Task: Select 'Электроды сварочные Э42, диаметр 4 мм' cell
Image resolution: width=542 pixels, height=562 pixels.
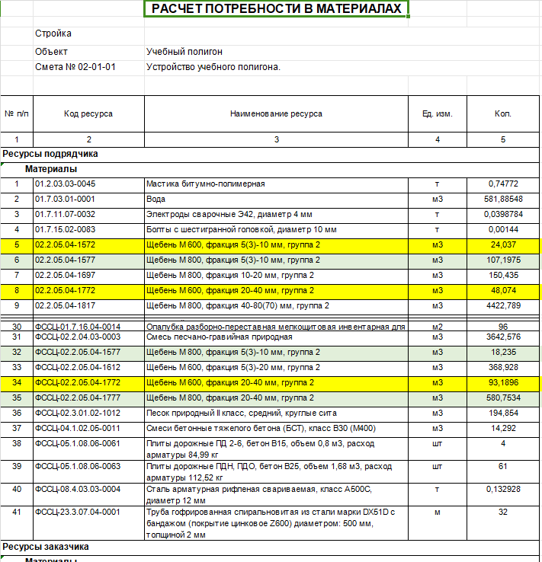Action: click(276, 215)
